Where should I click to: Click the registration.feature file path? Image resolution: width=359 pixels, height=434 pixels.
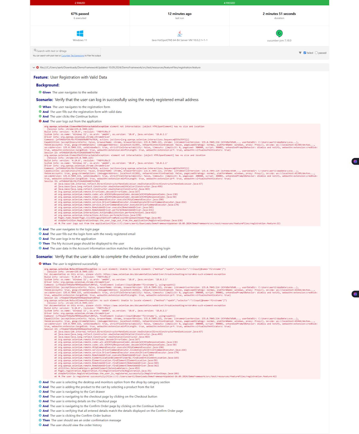point(120,67)
